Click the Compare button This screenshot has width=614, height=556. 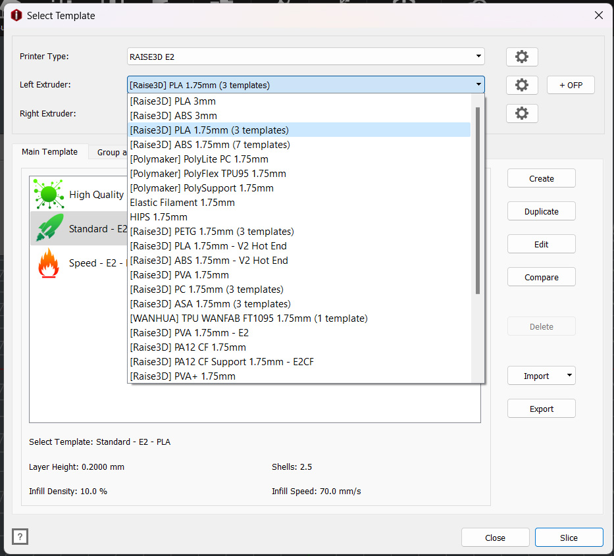tap(541, 277)
